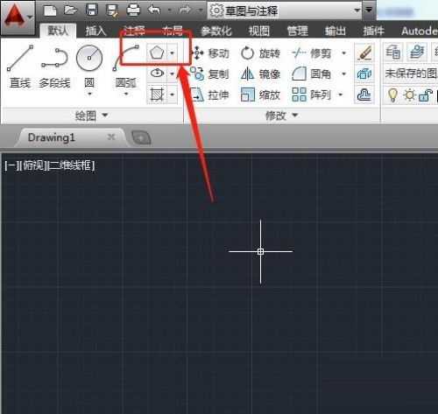438x414 pixels.
Task: Activate the Mirror (镜像) tool
Action: pyautogui.click(x=260, y=74)
